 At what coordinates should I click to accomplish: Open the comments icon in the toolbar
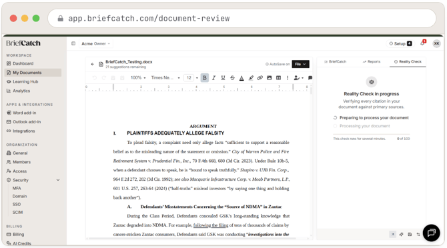point(310,78)
